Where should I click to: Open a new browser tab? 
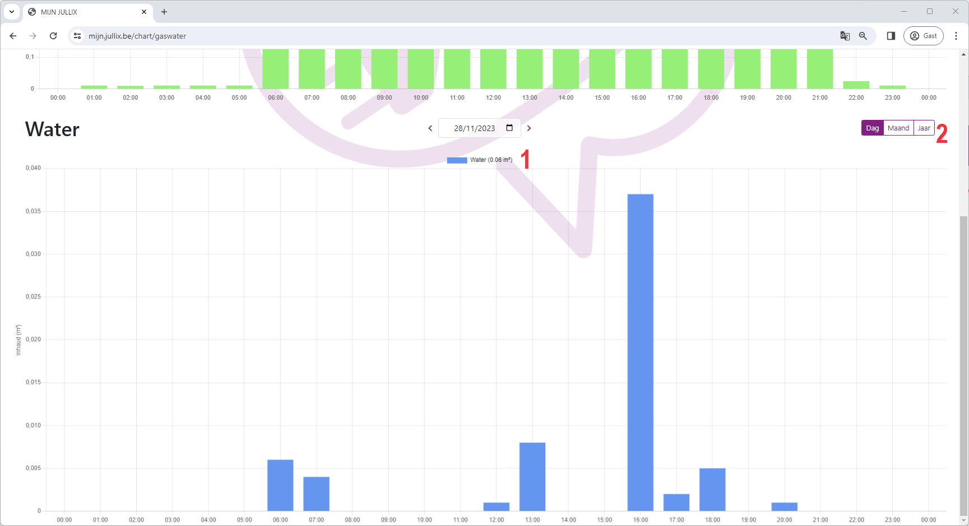(164, 12)
